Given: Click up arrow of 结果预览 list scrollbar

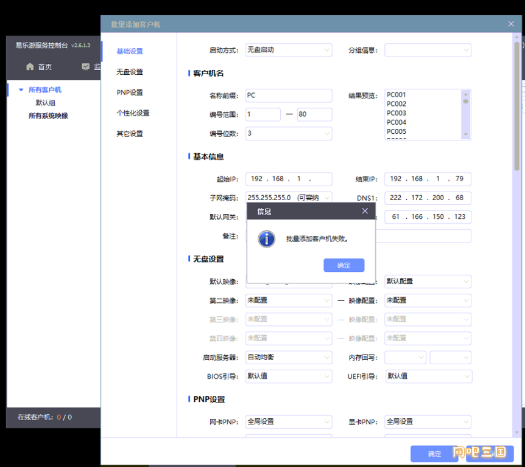Looking at the screenshot, I should coord(466,94).
